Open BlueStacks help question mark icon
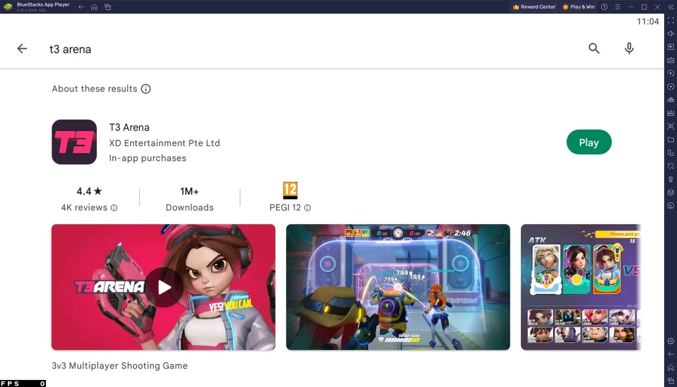This screenshot has width=677, height=387. pyautogui.click(x=604, y=7)
